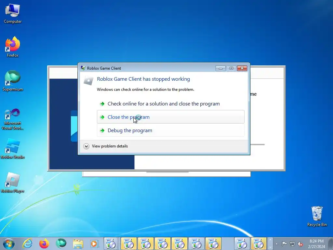Launch Supermium from the taskbar
The height and width of the screenshot is (250, 333).
click(61, 243)
